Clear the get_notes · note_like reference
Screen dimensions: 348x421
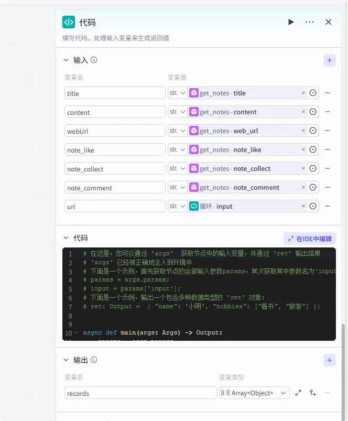tap(303, 149)
